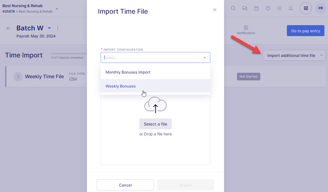This screenshot has height=192, width=328.
Task: Click the upload cloud icon in the modal
Action: pyautogui.click(x=155, y=105)
